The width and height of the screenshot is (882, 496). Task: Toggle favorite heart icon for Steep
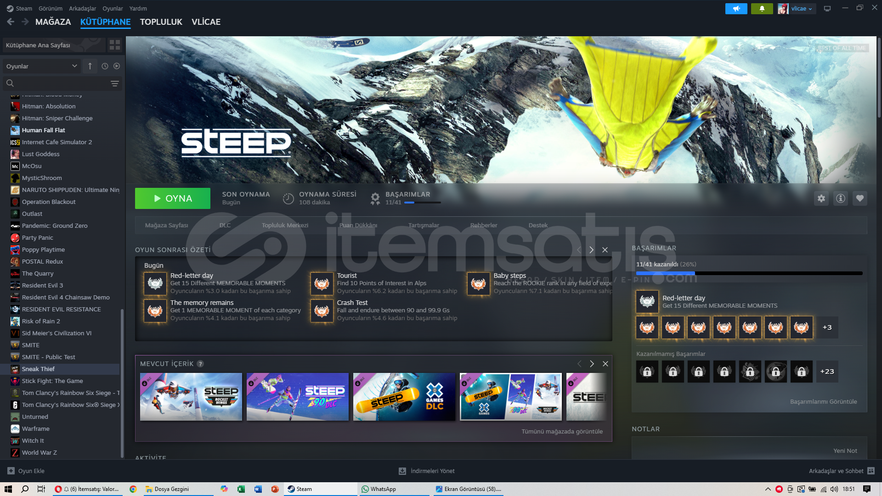click(860, 198)
